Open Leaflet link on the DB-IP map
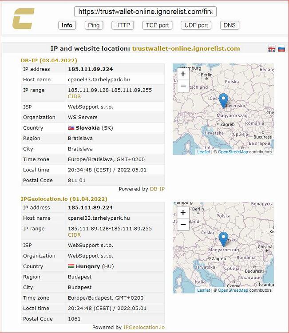The width and height of the screenshot is (289, 333). click(x=203, y=152)
